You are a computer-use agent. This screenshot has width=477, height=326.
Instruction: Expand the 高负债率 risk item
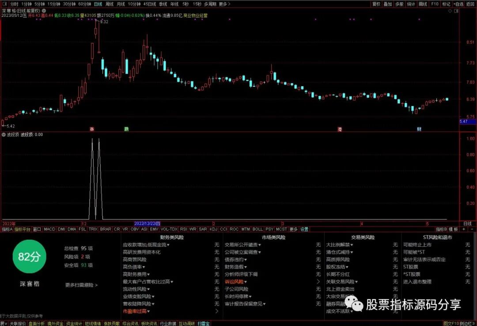(134, 267)
